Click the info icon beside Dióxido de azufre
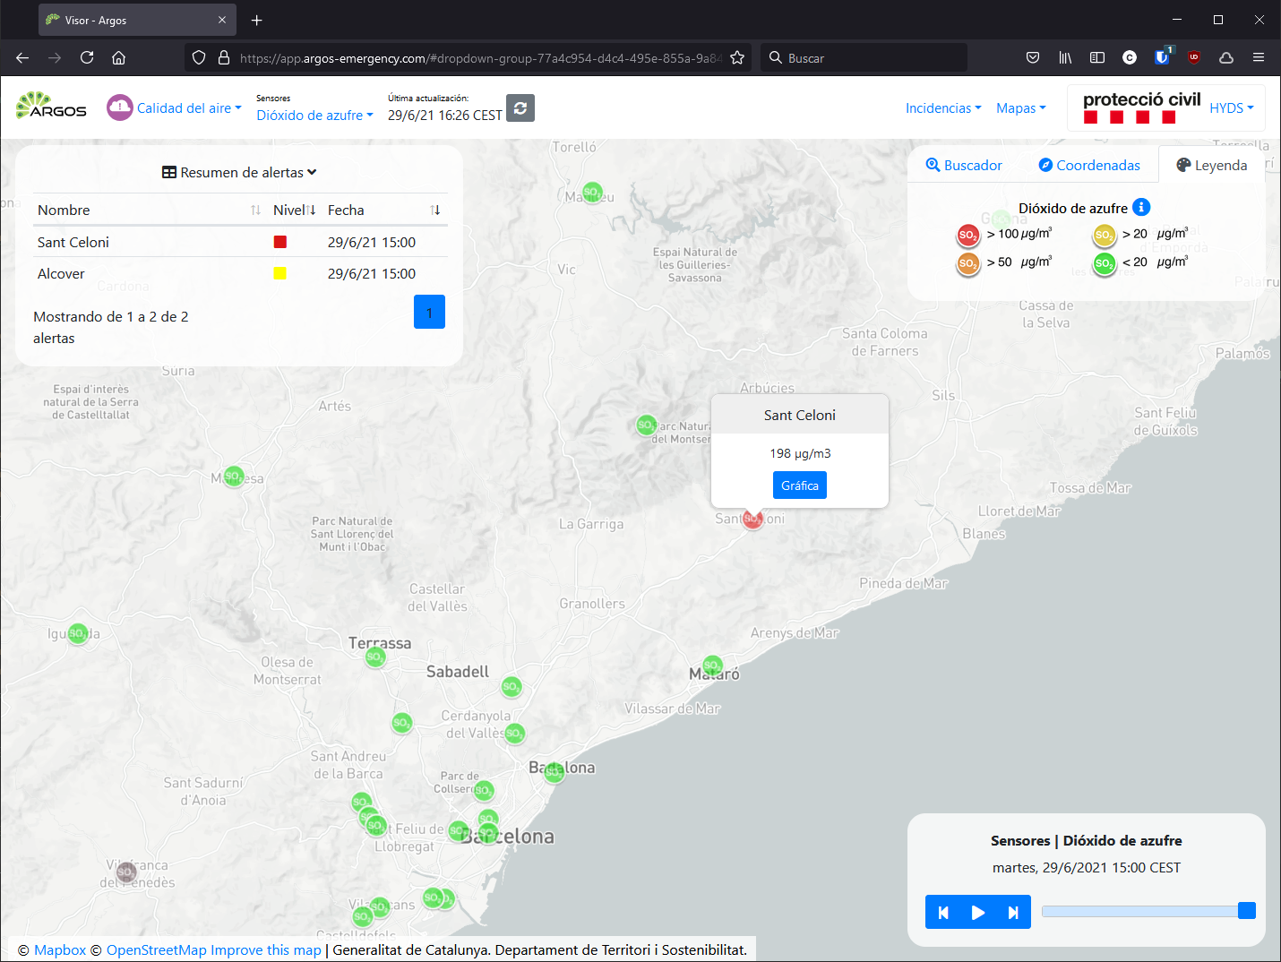This screenshot has width=1281, height=962. (1141, 207)
